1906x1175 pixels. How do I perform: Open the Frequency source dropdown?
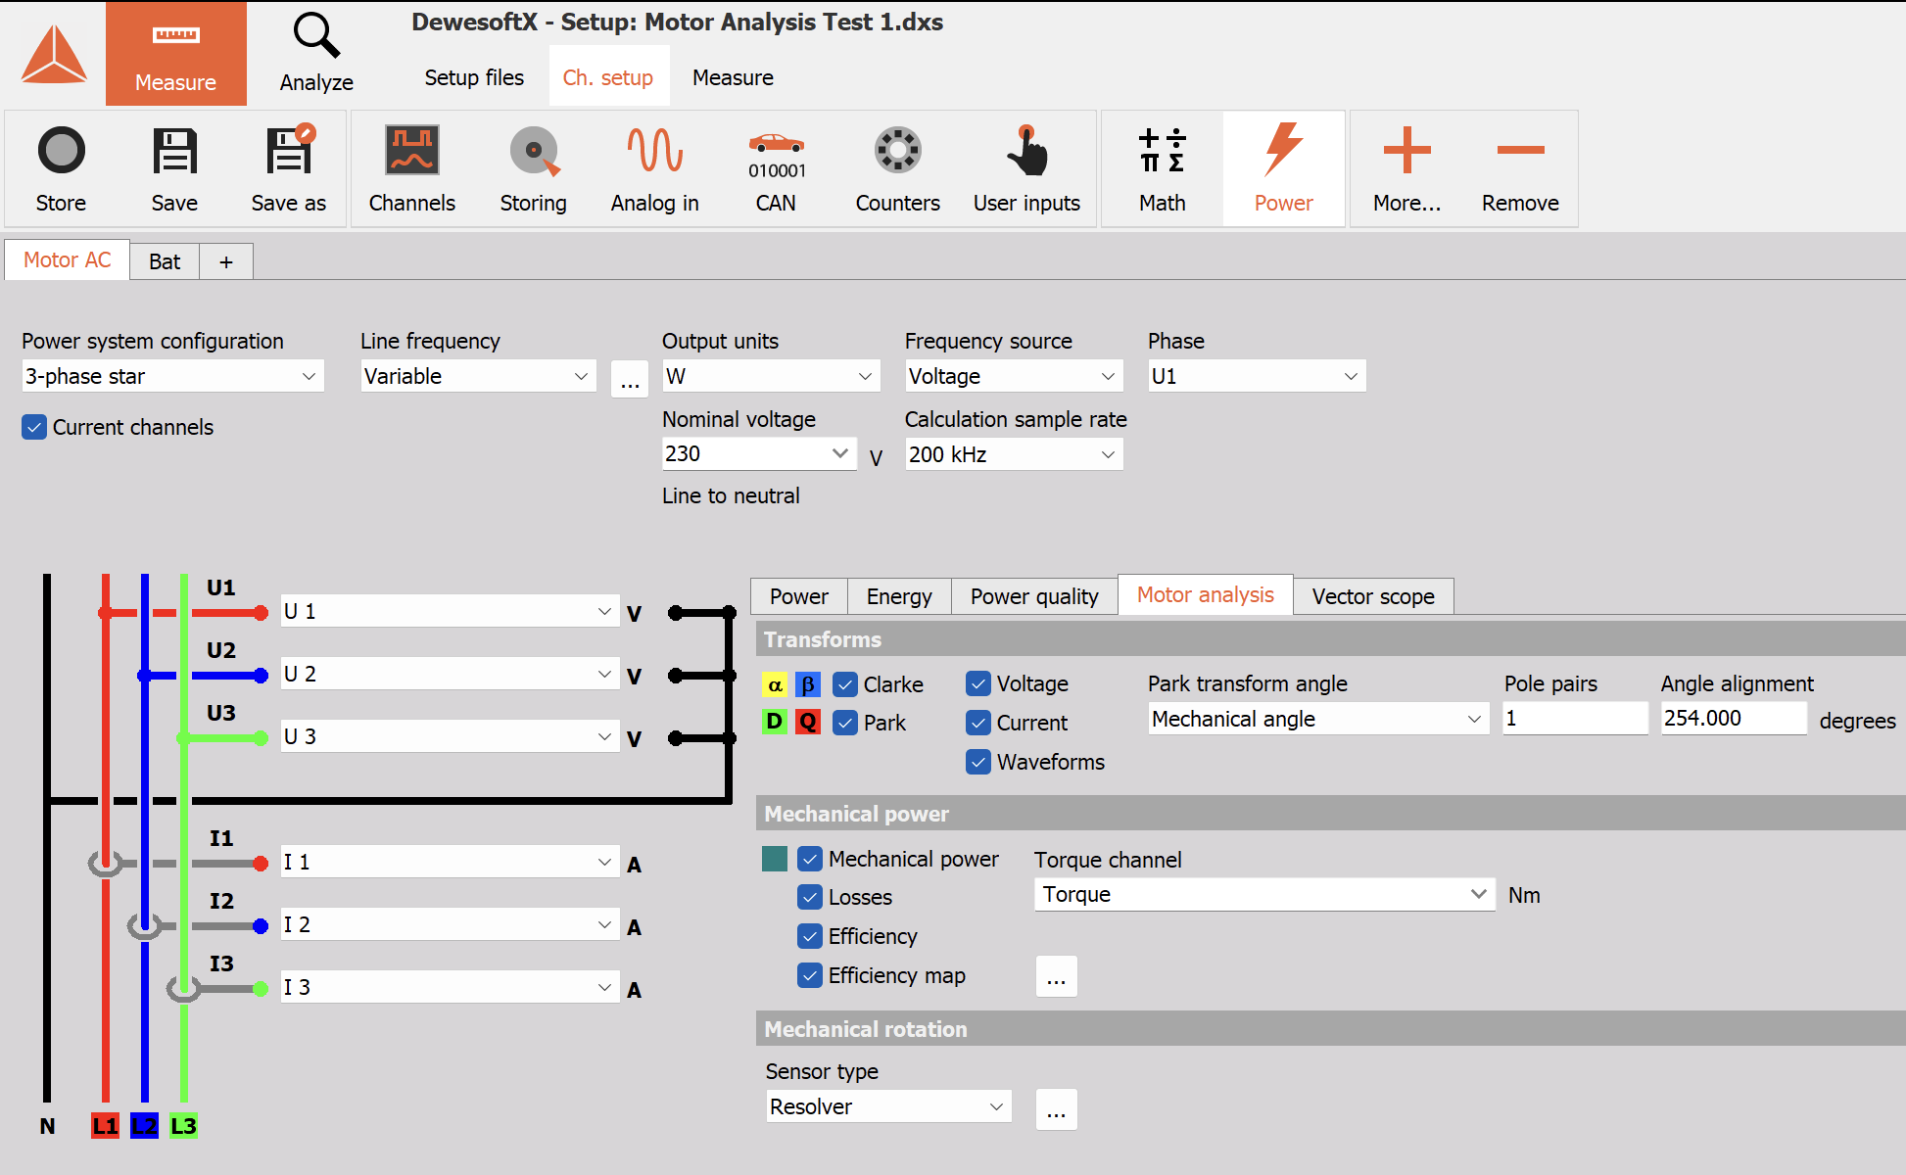click(x=1014, y=376)
